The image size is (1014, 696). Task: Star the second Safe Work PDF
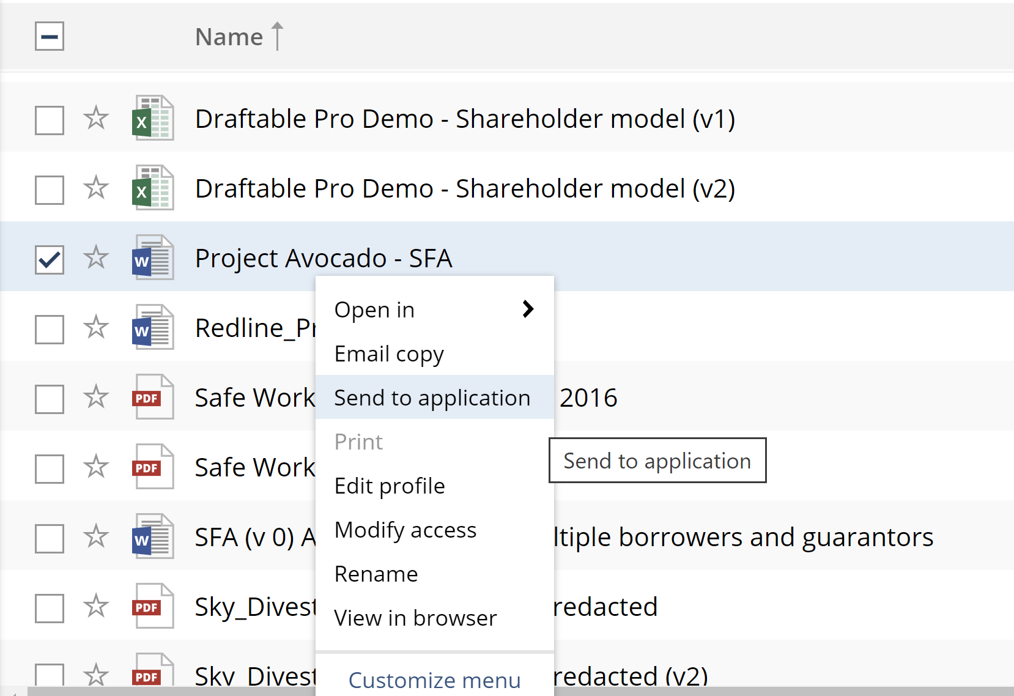coord(96,467)
